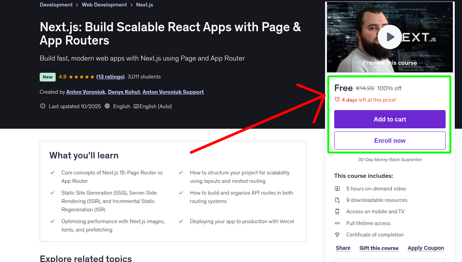This screenshot has width=462, height=262.
Task: Click the globe icon next to English
Action: 108,106
